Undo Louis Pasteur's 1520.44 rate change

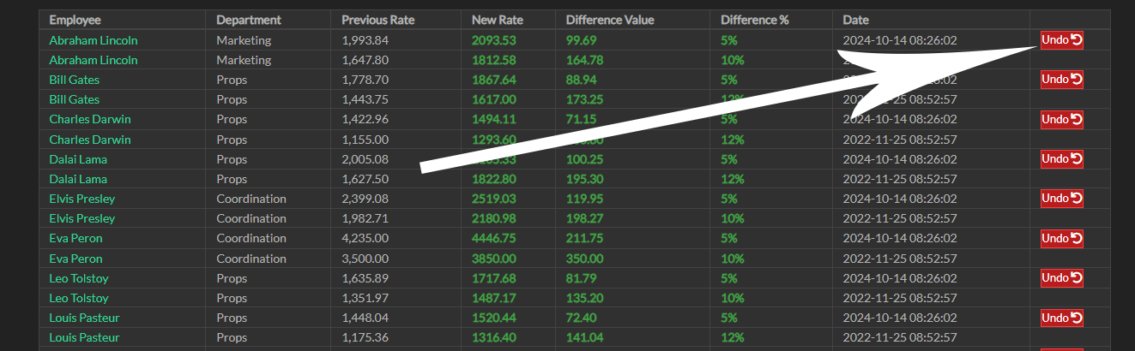[x=1061, y=318]
